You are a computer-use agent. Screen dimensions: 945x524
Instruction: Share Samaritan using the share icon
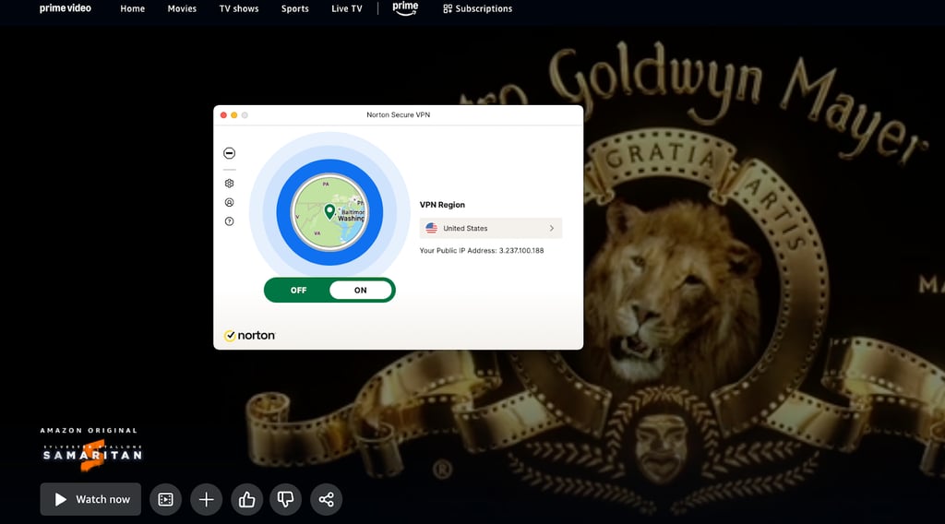326,499
